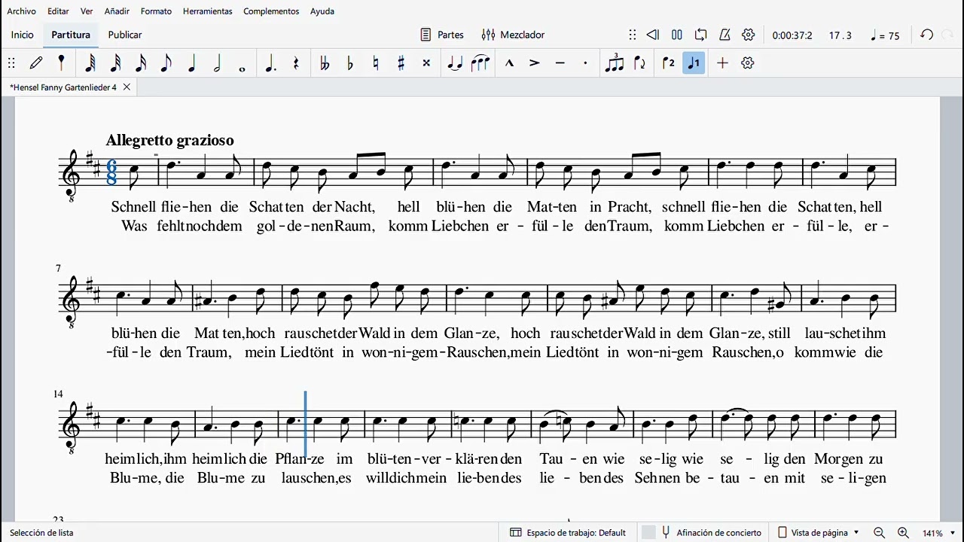This screenshot has width=964, height=542.
Task: Switch to the Publicar tab
Action: tap(125, 35)
